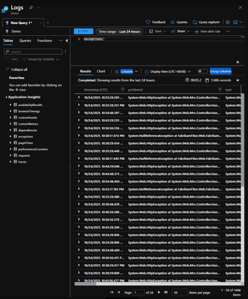Set the Time range: Last 24 hours
This screenshot has width=248, height=299.
[119, 31]
